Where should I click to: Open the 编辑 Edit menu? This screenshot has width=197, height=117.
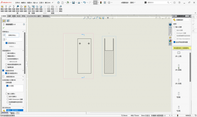point(23,3)
